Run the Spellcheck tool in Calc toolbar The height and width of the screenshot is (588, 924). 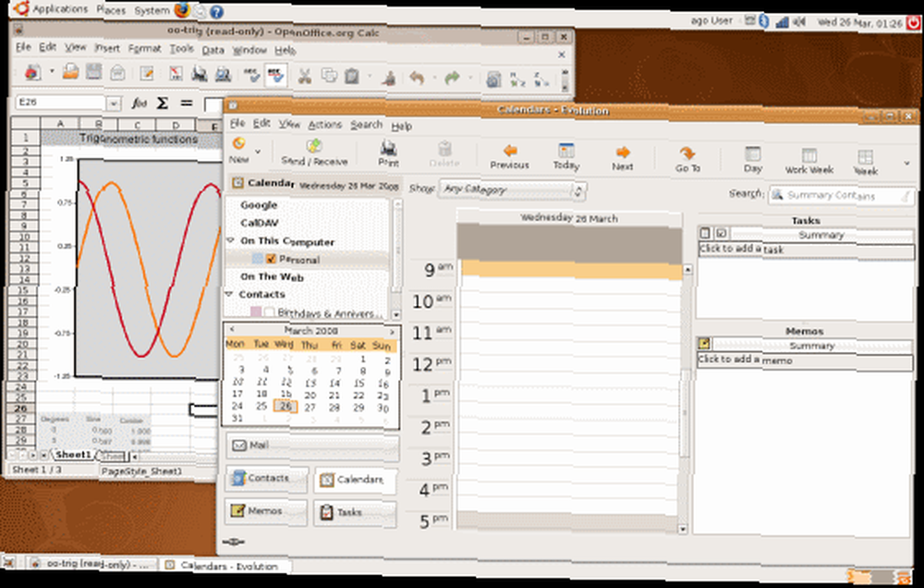pyautogui.click(x=251, y=75)
